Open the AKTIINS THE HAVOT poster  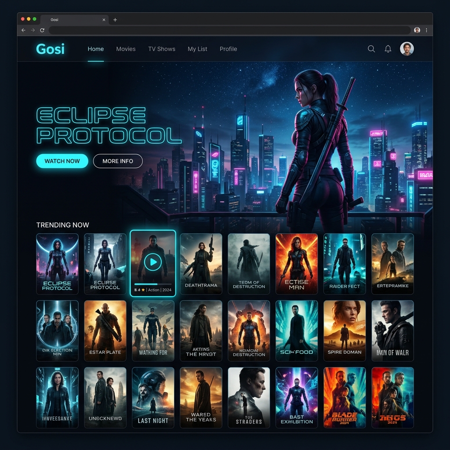201,331
